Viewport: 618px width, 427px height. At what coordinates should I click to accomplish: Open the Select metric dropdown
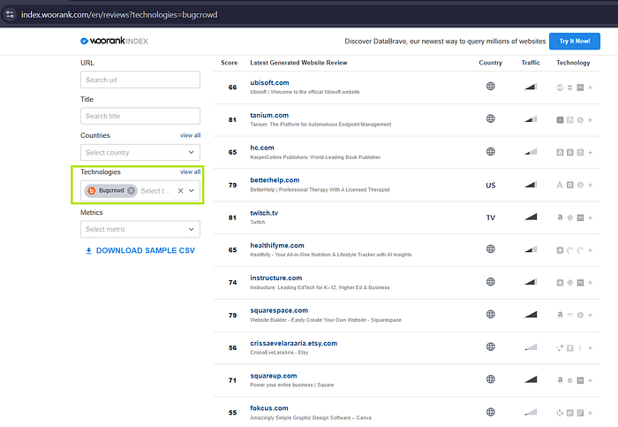[x=139, y=229]
